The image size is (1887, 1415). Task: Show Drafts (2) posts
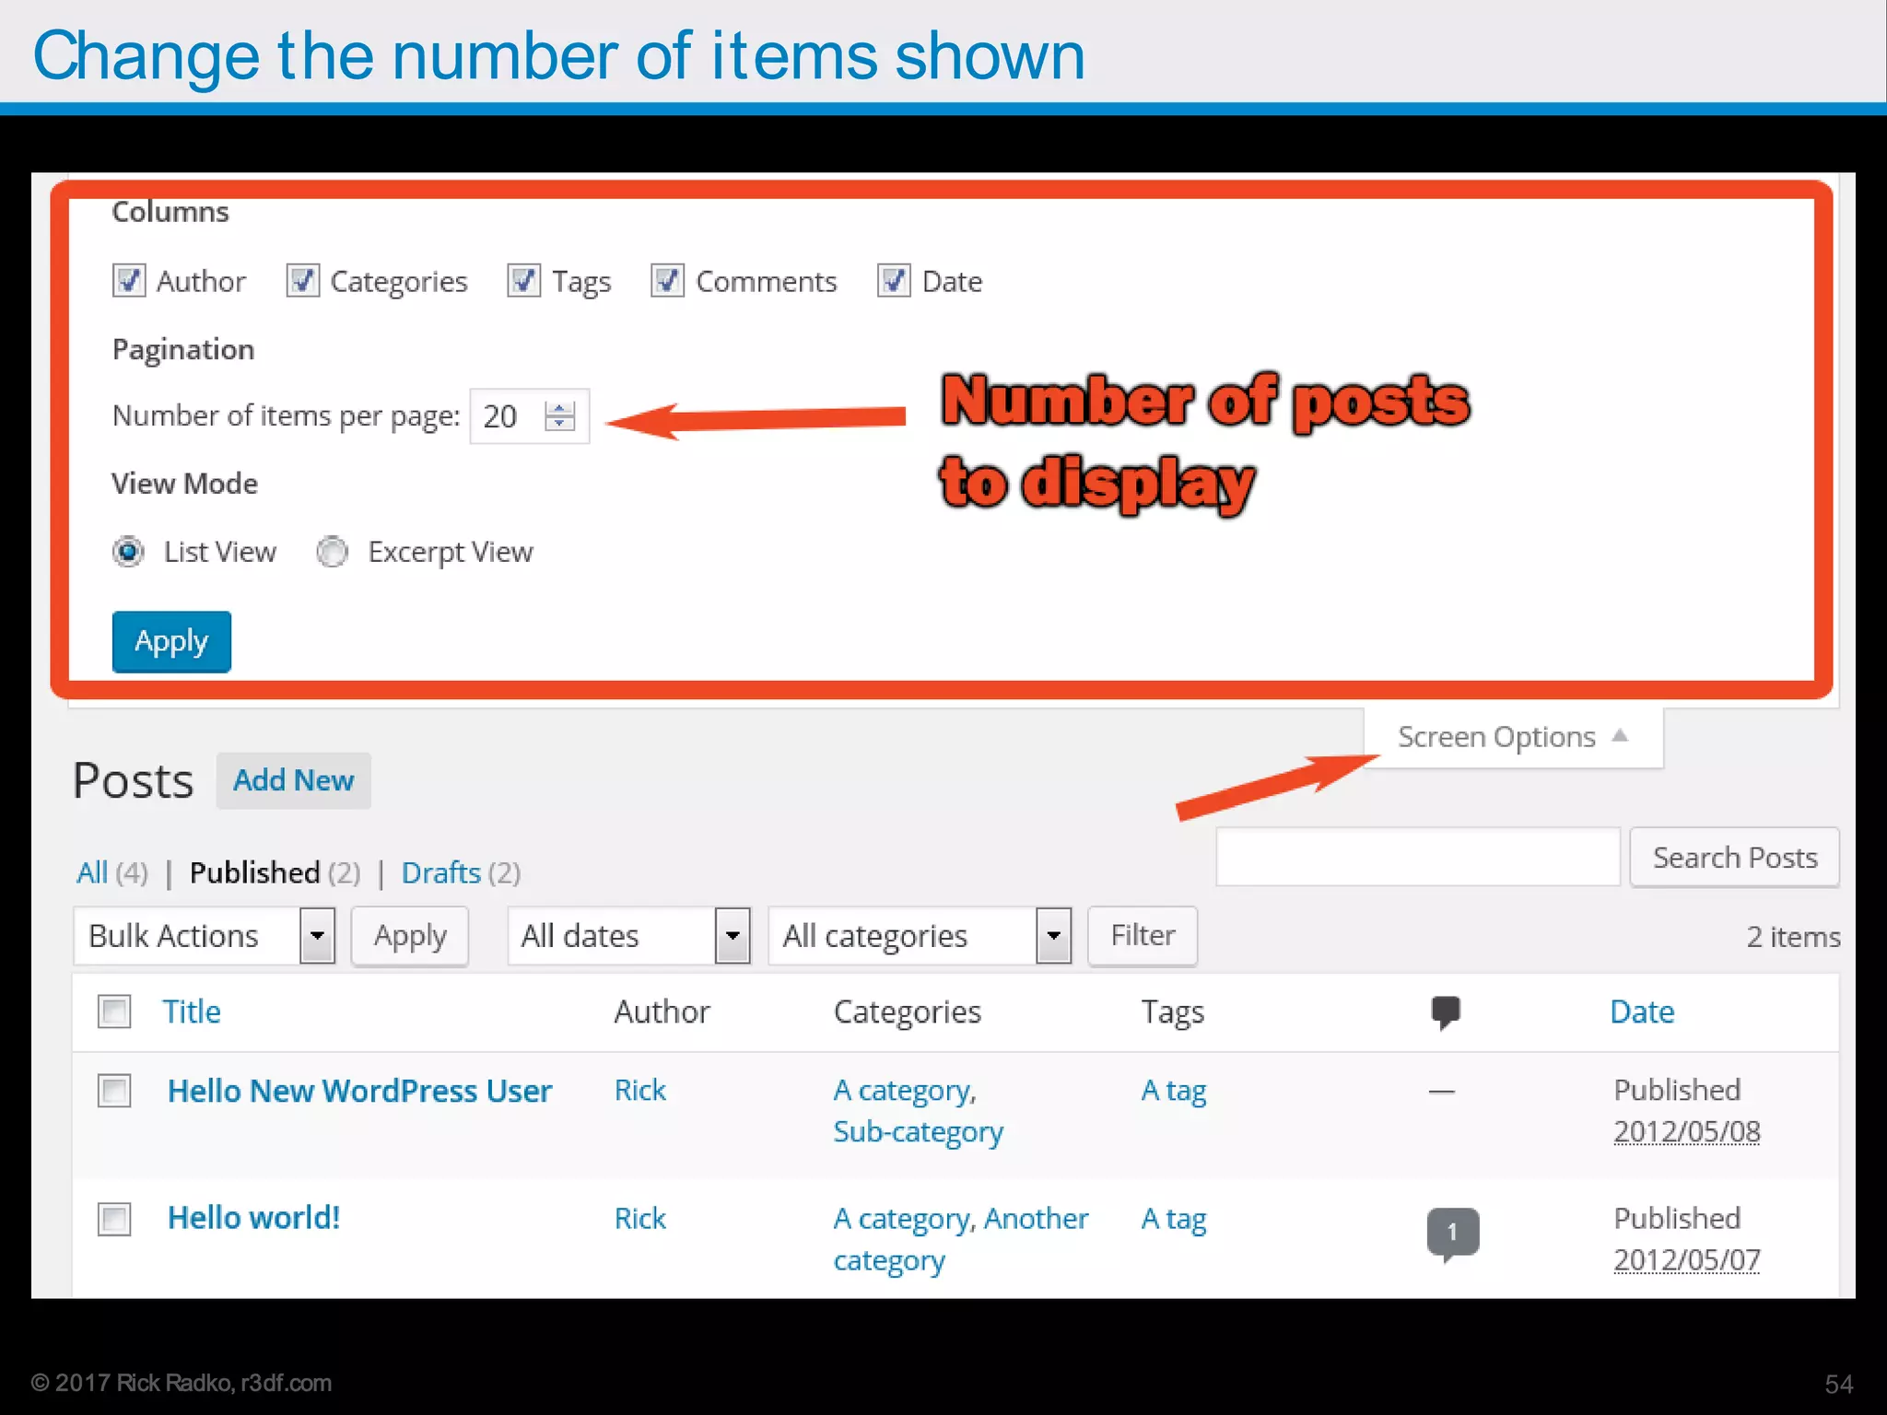coord(461,872)
